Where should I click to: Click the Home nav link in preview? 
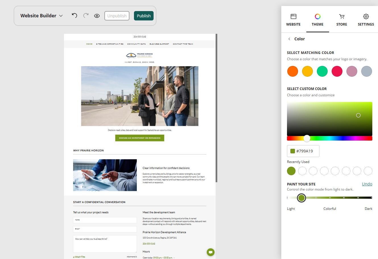[89, 44]
